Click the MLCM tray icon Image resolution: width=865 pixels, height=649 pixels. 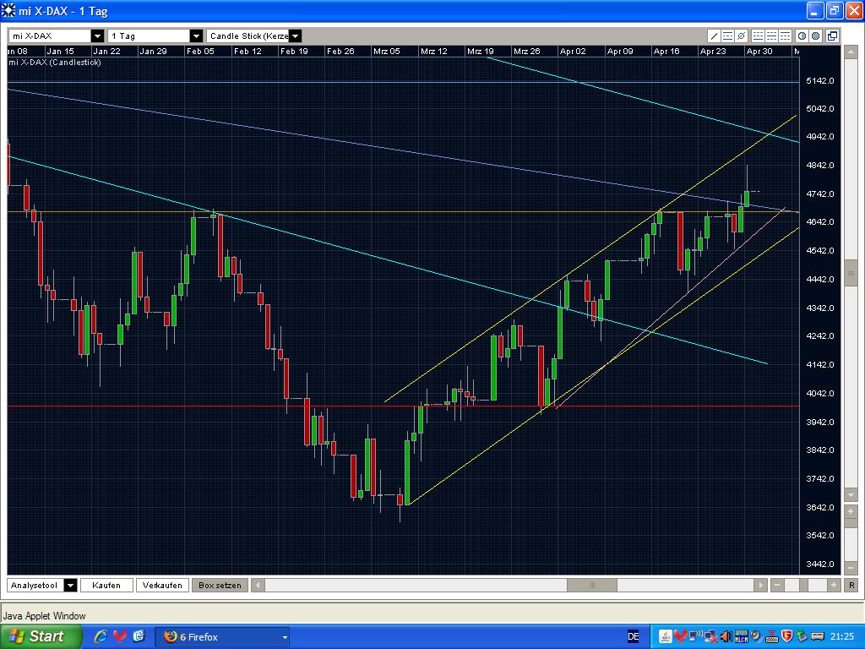tap(742, 636)
